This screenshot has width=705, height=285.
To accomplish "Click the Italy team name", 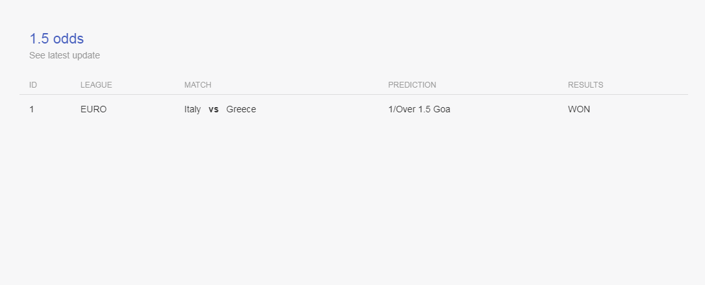I will click(192, 109).
